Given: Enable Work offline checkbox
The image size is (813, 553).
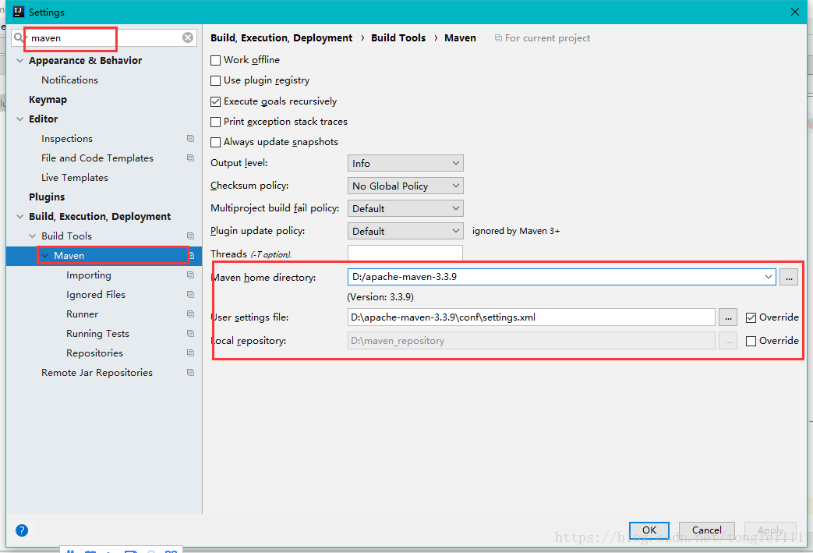Looking at the screenshot, I should pos(216,60).
